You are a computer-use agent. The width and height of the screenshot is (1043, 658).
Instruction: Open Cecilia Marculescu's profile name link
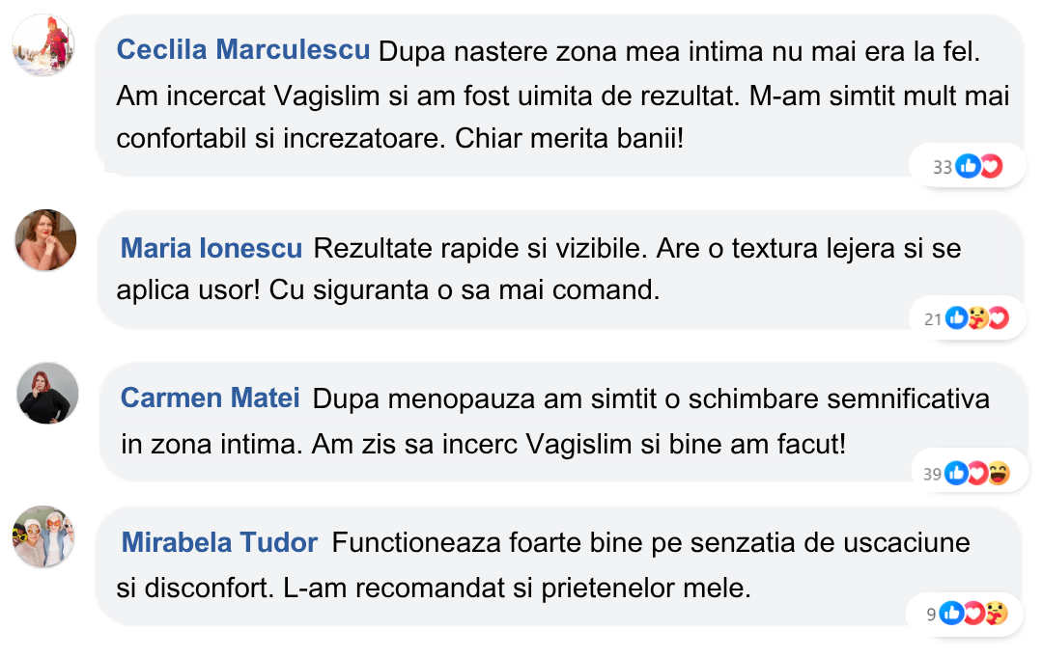[243, 50]
